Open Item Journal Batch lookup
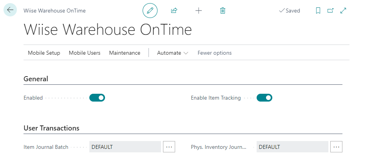373x159 pixels. [x=169, y=147]
